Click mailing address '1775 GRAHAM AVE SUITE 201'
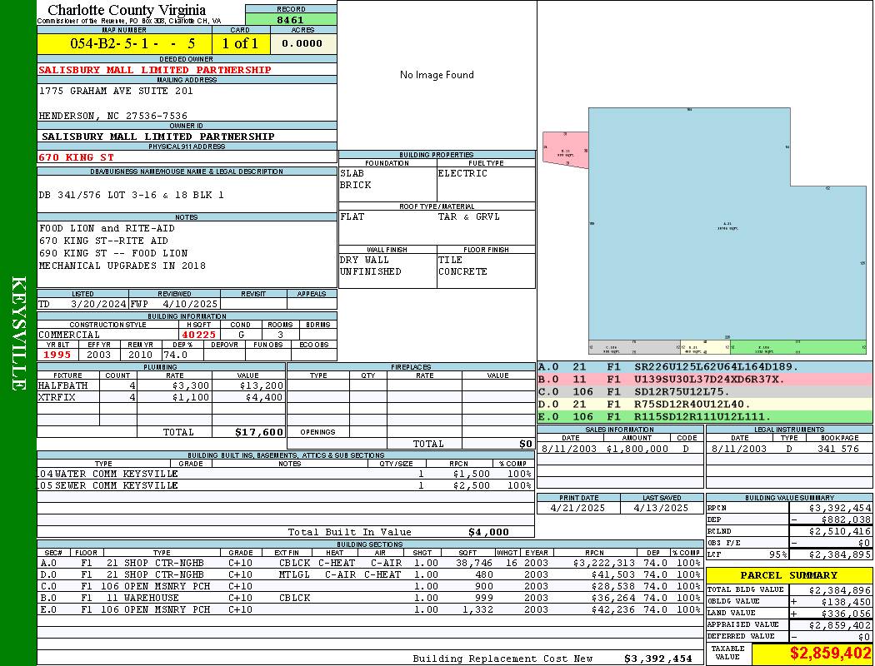The width and height of the screenshot is (875, 666). tap(116, 91)
